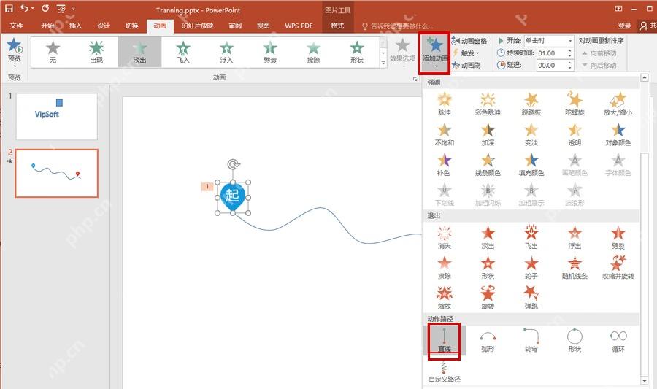Pick the 陀螺旋 spin animation
The image size is (657, 389).
point(575,104)
